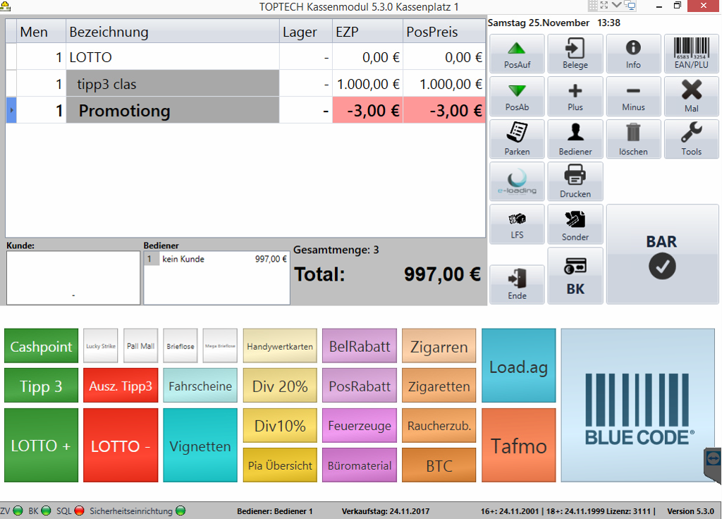Click the BK green status indicator
This screenshot has height=519, width=722.
tap(46, 511)
